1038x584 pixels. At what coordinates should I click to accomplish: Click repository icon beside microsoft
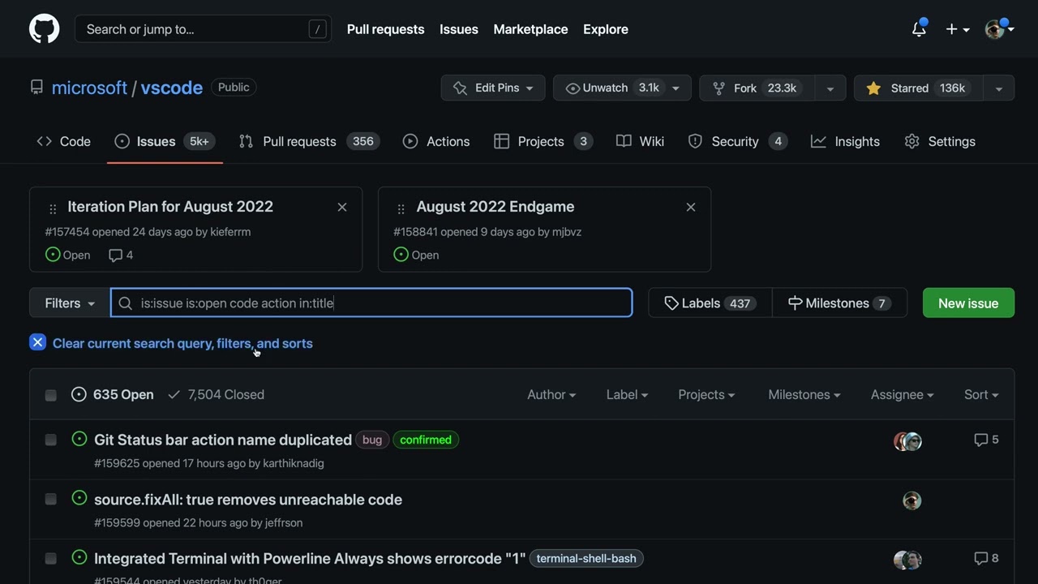36,88
